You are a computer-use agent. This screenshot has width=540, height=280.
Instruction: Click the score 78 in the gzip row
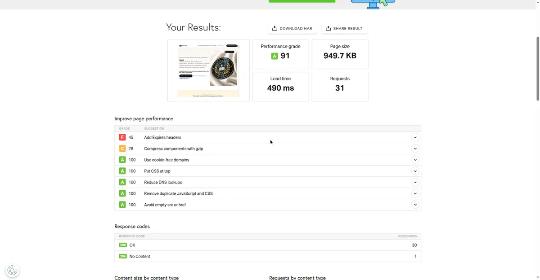coord(131,149)
